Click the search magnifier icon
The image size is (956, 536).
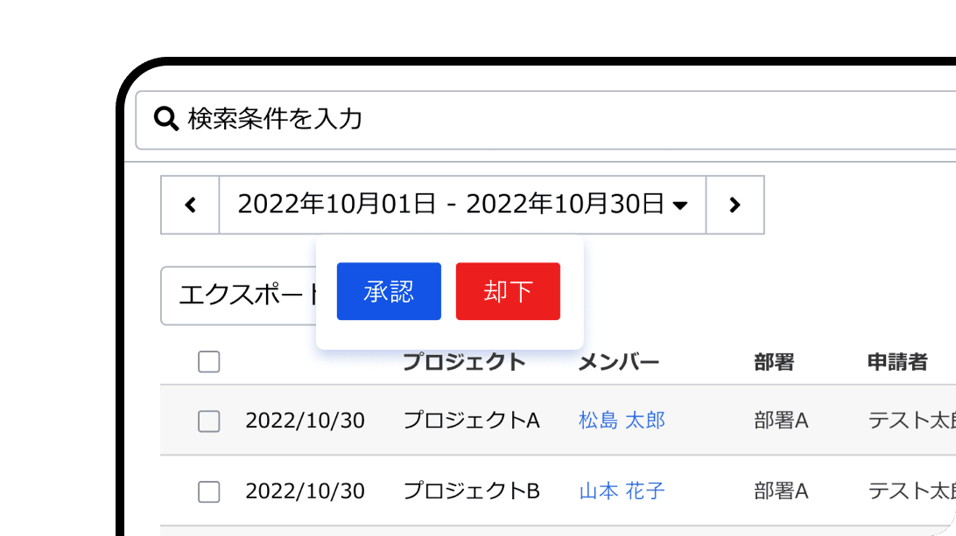(166, 119)
